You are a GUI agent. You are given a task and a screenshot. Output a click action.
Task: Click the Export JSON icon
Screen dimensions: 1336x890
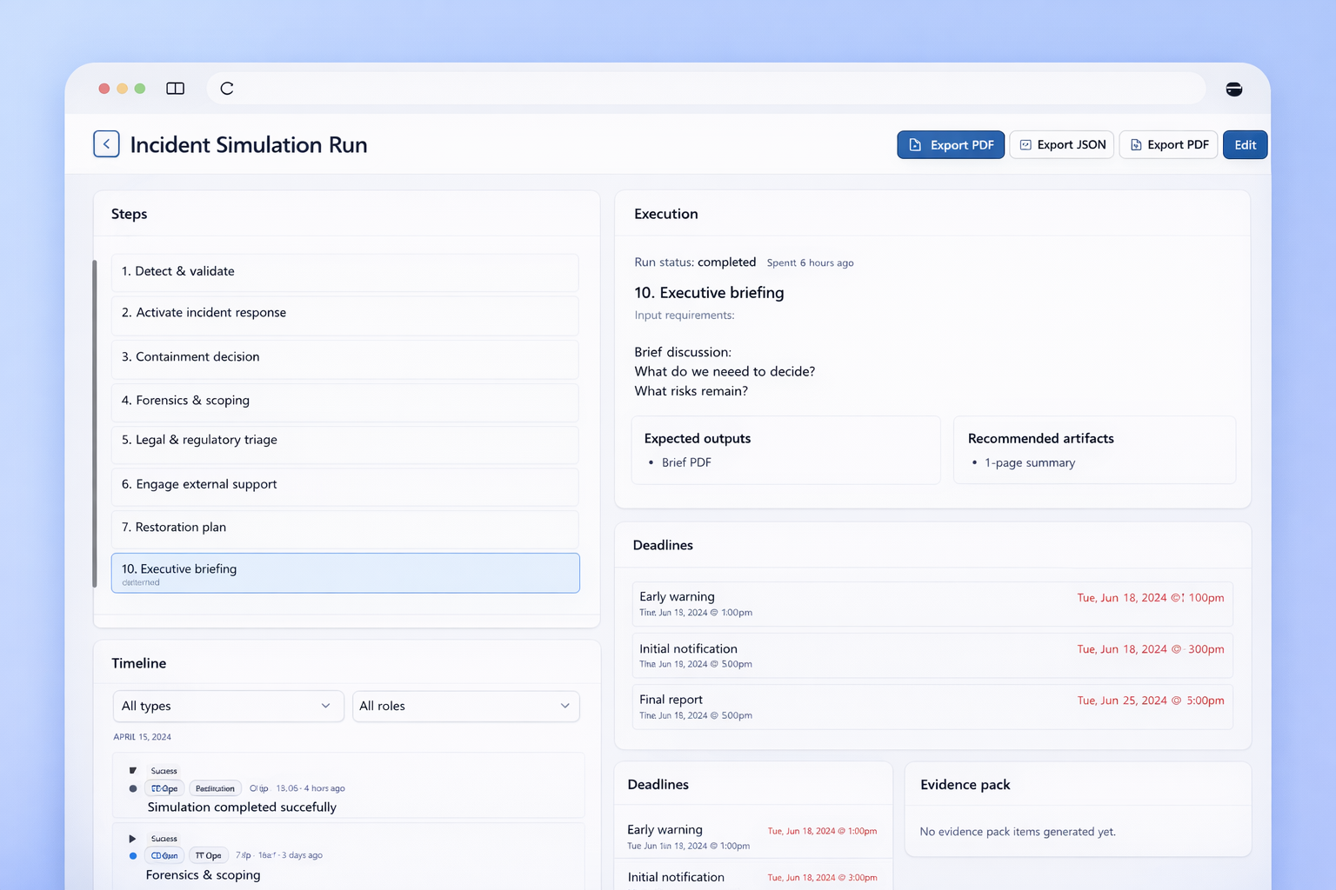1025,145
